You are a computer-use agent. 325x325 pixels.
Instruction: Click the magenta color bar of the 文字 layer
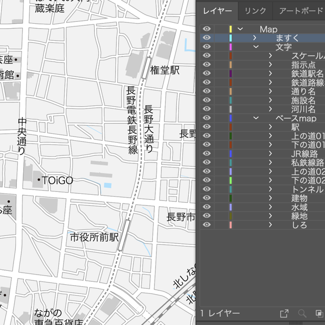[230, 47]
